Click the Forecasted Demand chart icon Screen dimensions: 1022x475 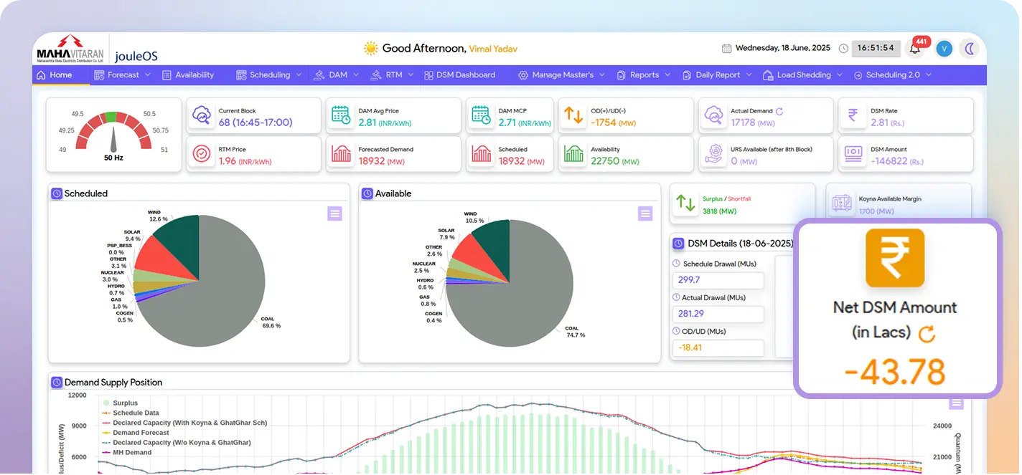point(342,154)
